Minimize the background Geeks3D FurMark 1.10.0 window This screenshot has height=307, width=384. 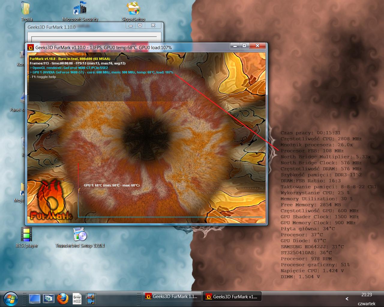click(x=130, y=26)
